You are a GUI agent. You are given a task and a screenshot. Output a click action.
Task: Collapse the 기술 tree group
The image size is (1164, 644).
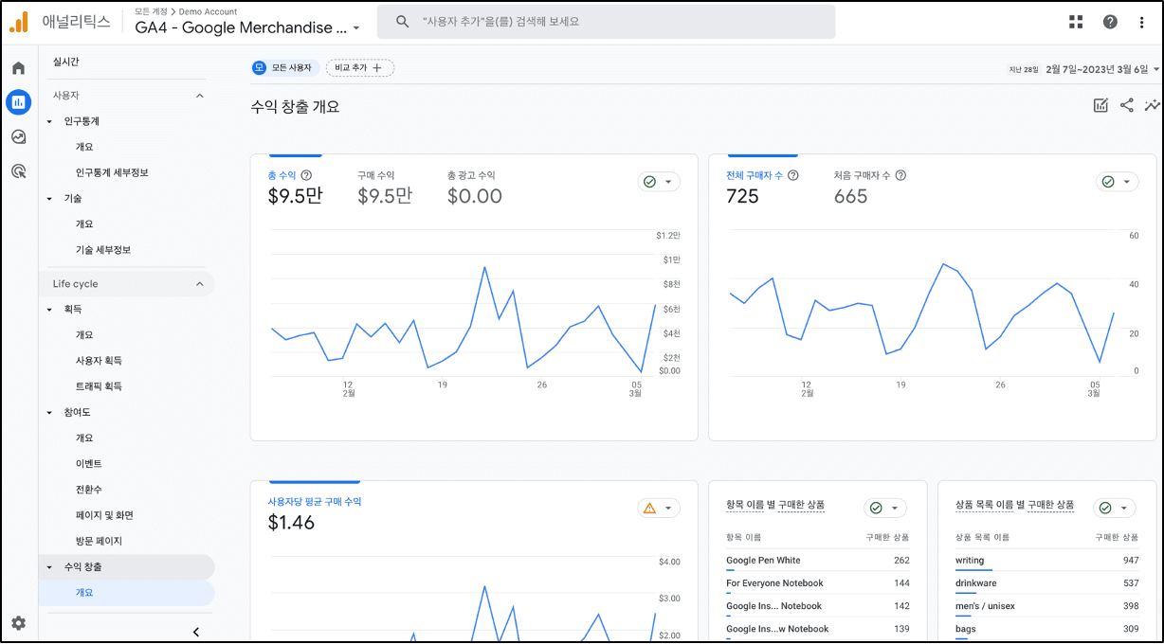point(49,199)
